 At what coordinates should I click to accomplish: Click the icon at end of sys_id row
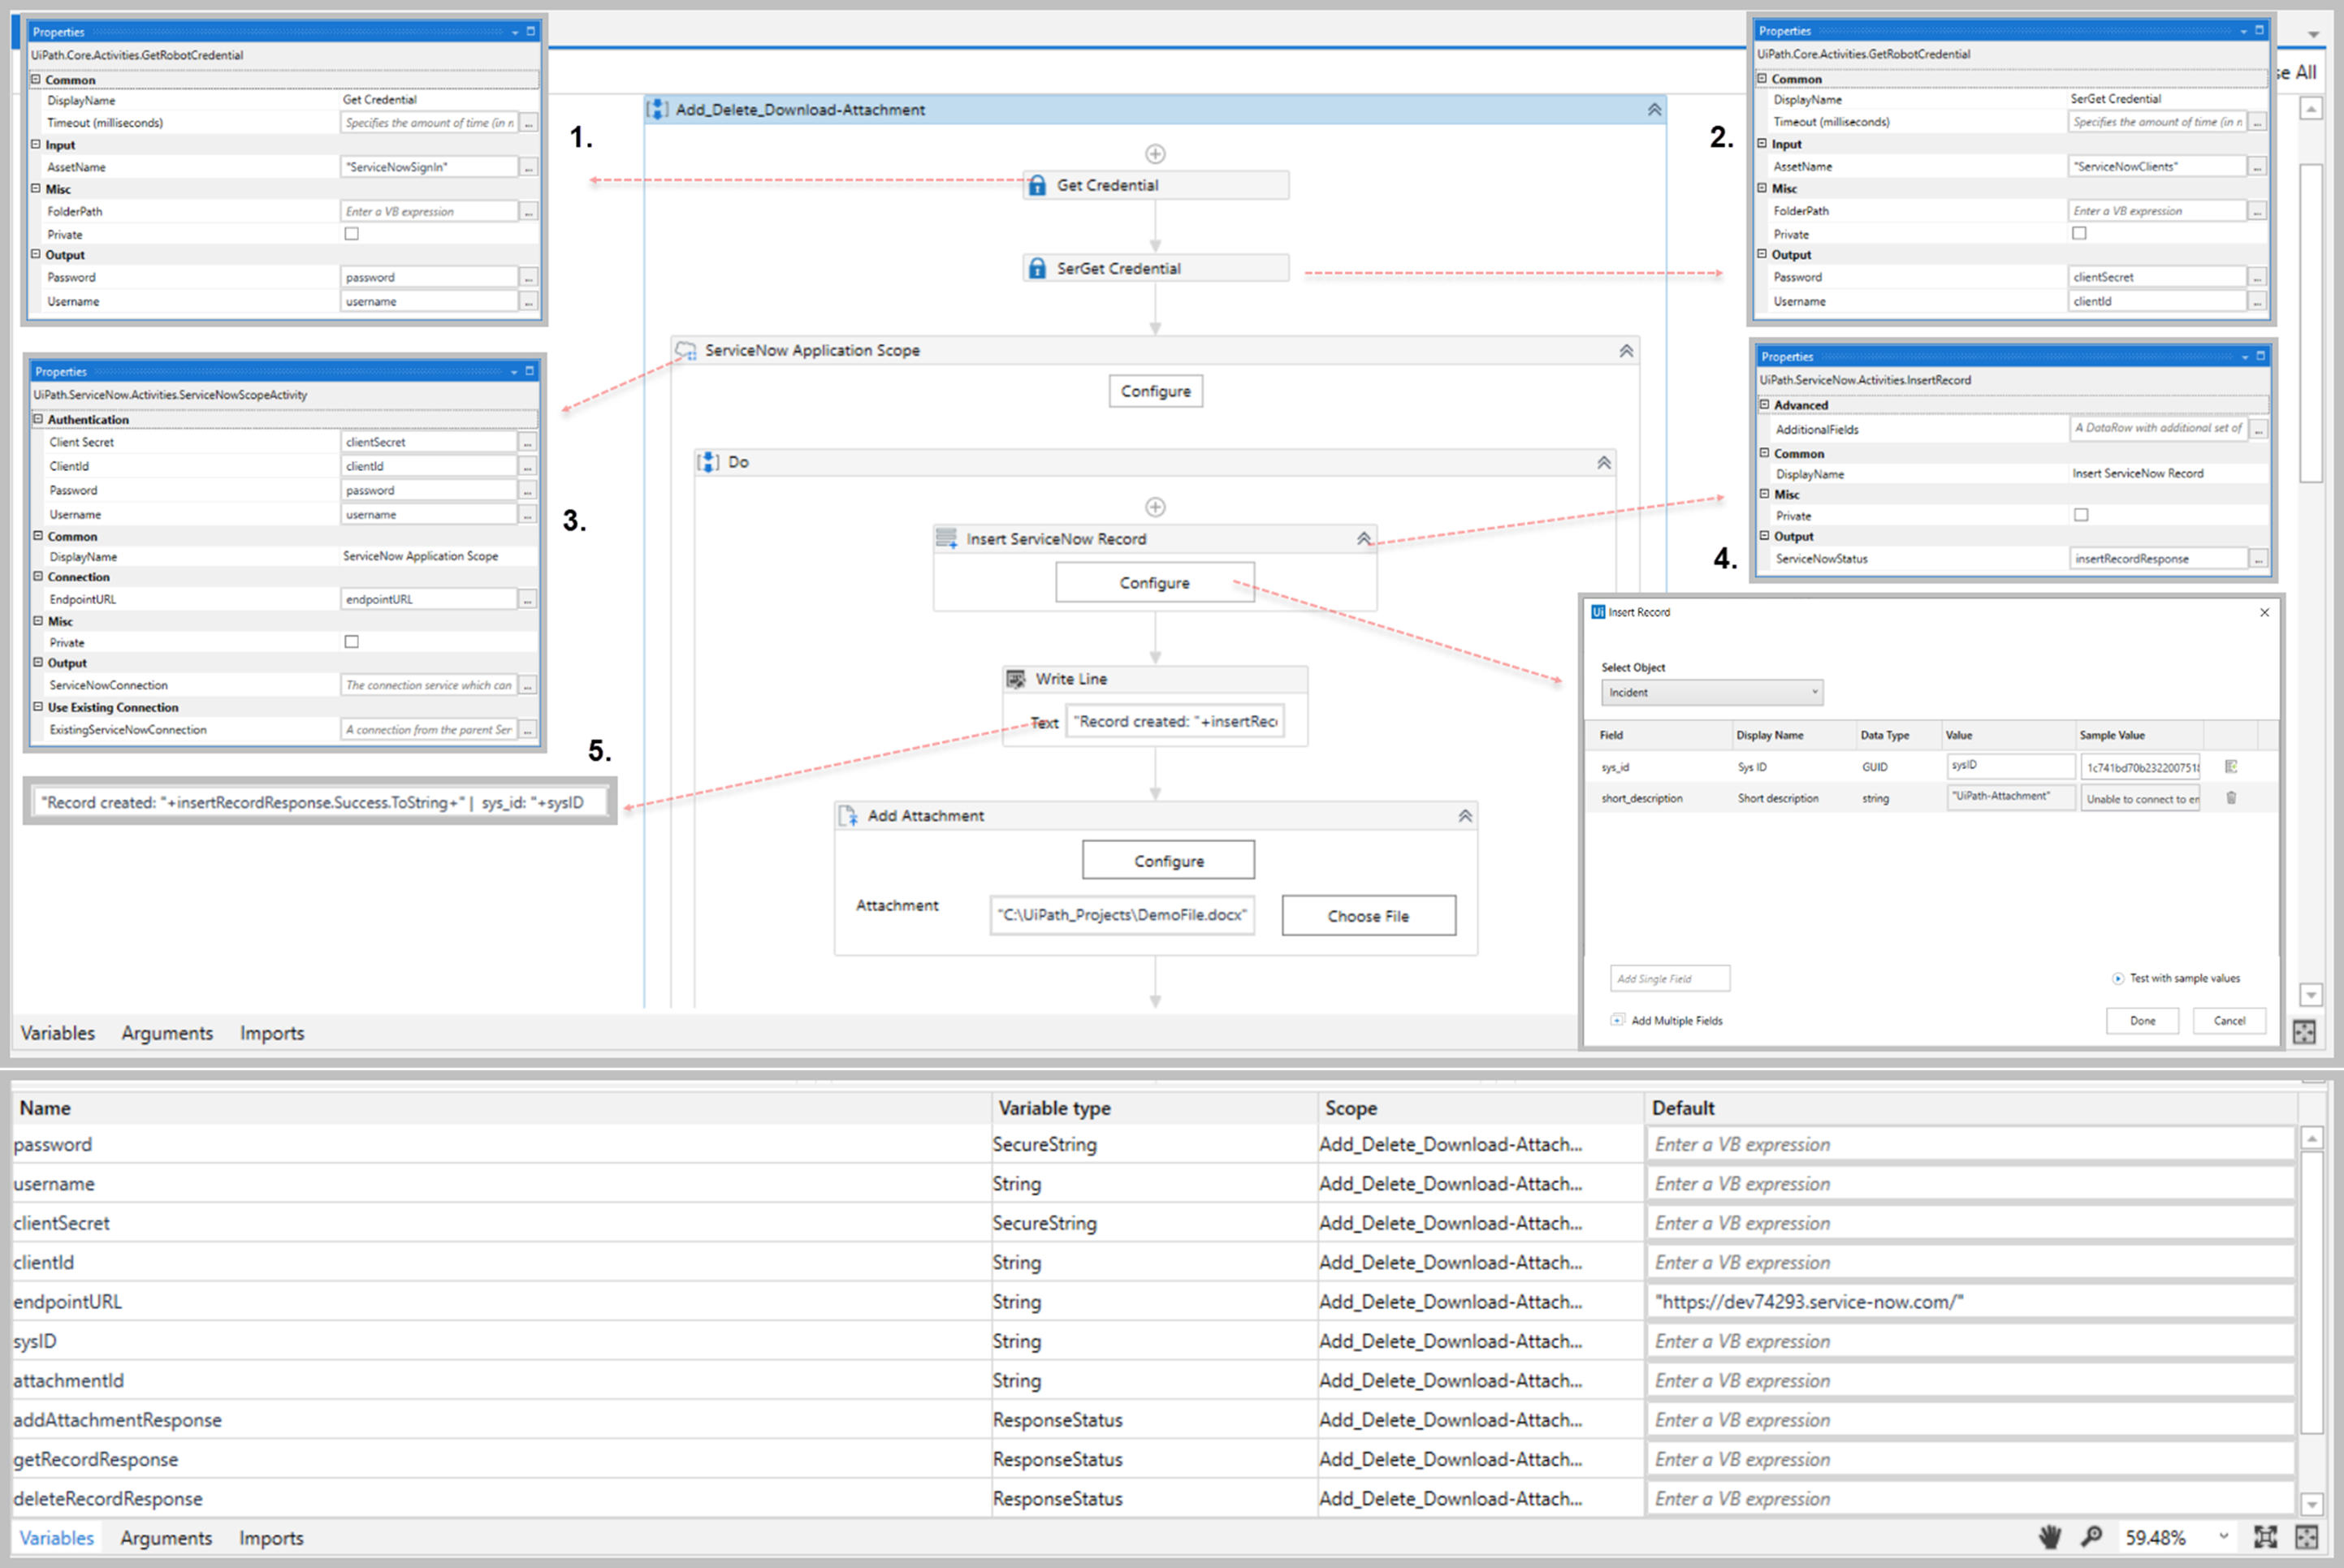pyautogui.click(x=2230, y=766)
